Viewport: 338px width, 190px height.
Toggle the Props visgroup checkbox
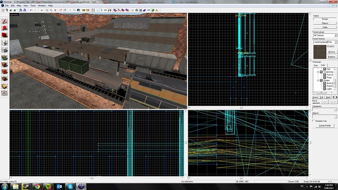click(324, 77)
